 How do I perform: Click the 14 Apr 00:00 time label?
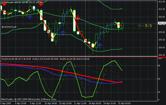click(95, 103)
